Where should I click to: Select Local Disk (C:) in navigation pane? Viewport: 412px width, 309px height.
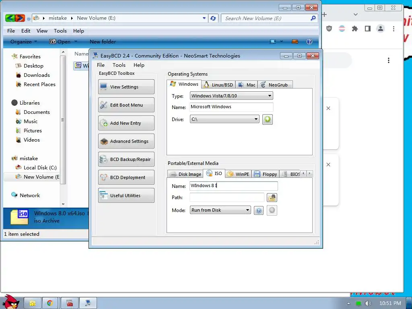(40, 167)
